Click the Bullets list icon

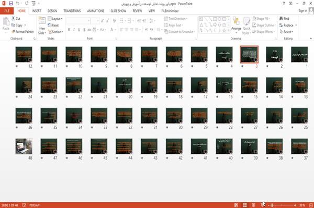point(121,21)
